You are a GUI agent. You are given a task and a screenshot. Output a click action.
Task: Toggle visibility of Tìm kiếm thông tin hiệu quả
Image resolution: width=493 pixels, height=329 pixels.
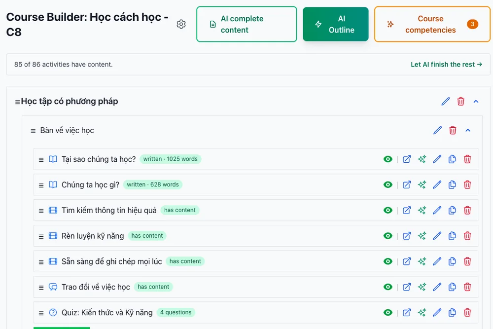pyautogui.click(x=388, y=210)
